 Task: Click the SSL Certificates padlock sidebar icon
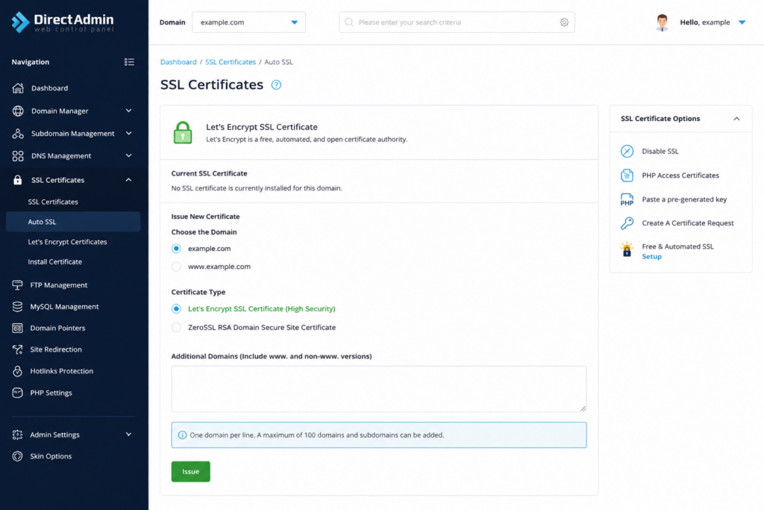point(18,180)
